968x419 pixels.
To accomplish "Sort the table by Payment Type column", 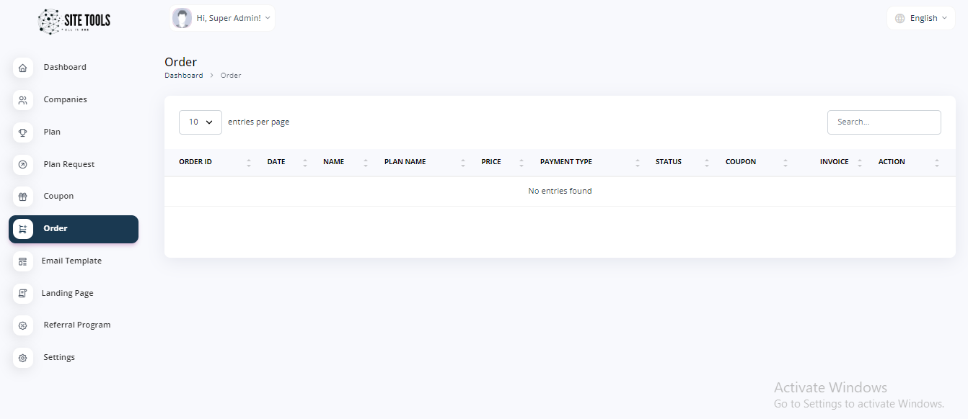I will pos(566,162).
